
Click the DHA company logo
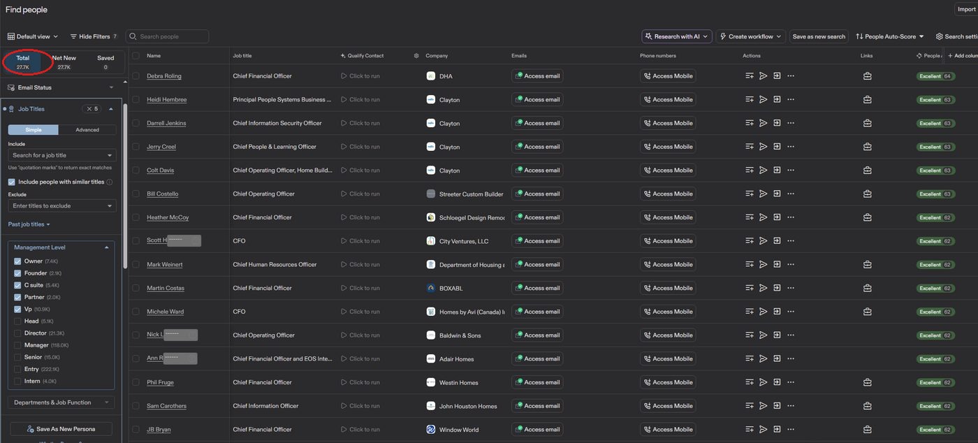tap(431, 76)
